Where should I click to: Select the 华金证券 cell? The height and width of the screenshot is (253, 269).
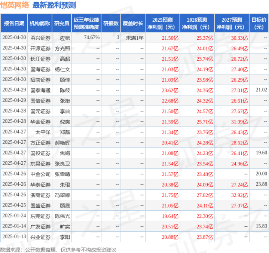(40, 122)
